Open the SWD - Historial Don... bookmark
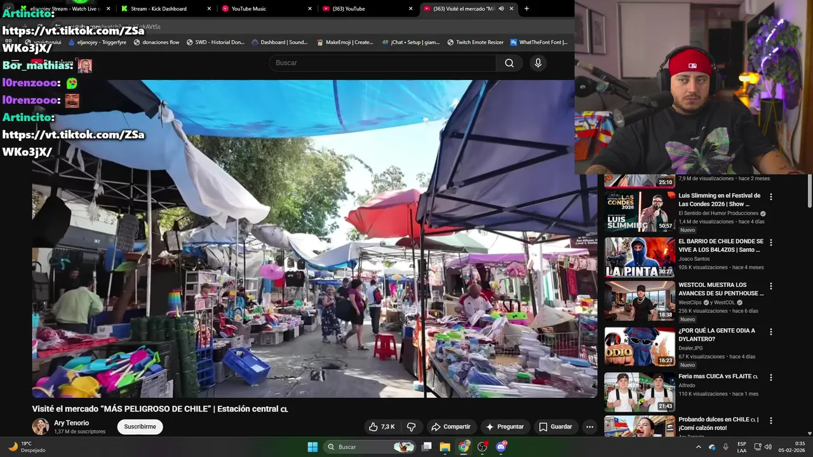This screenshot has height=457, width=813. coord(215,43)
